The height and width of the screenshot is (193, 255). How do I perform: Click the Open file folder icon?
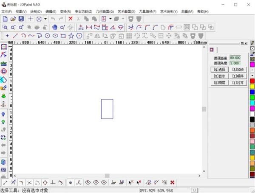[13, 19]
